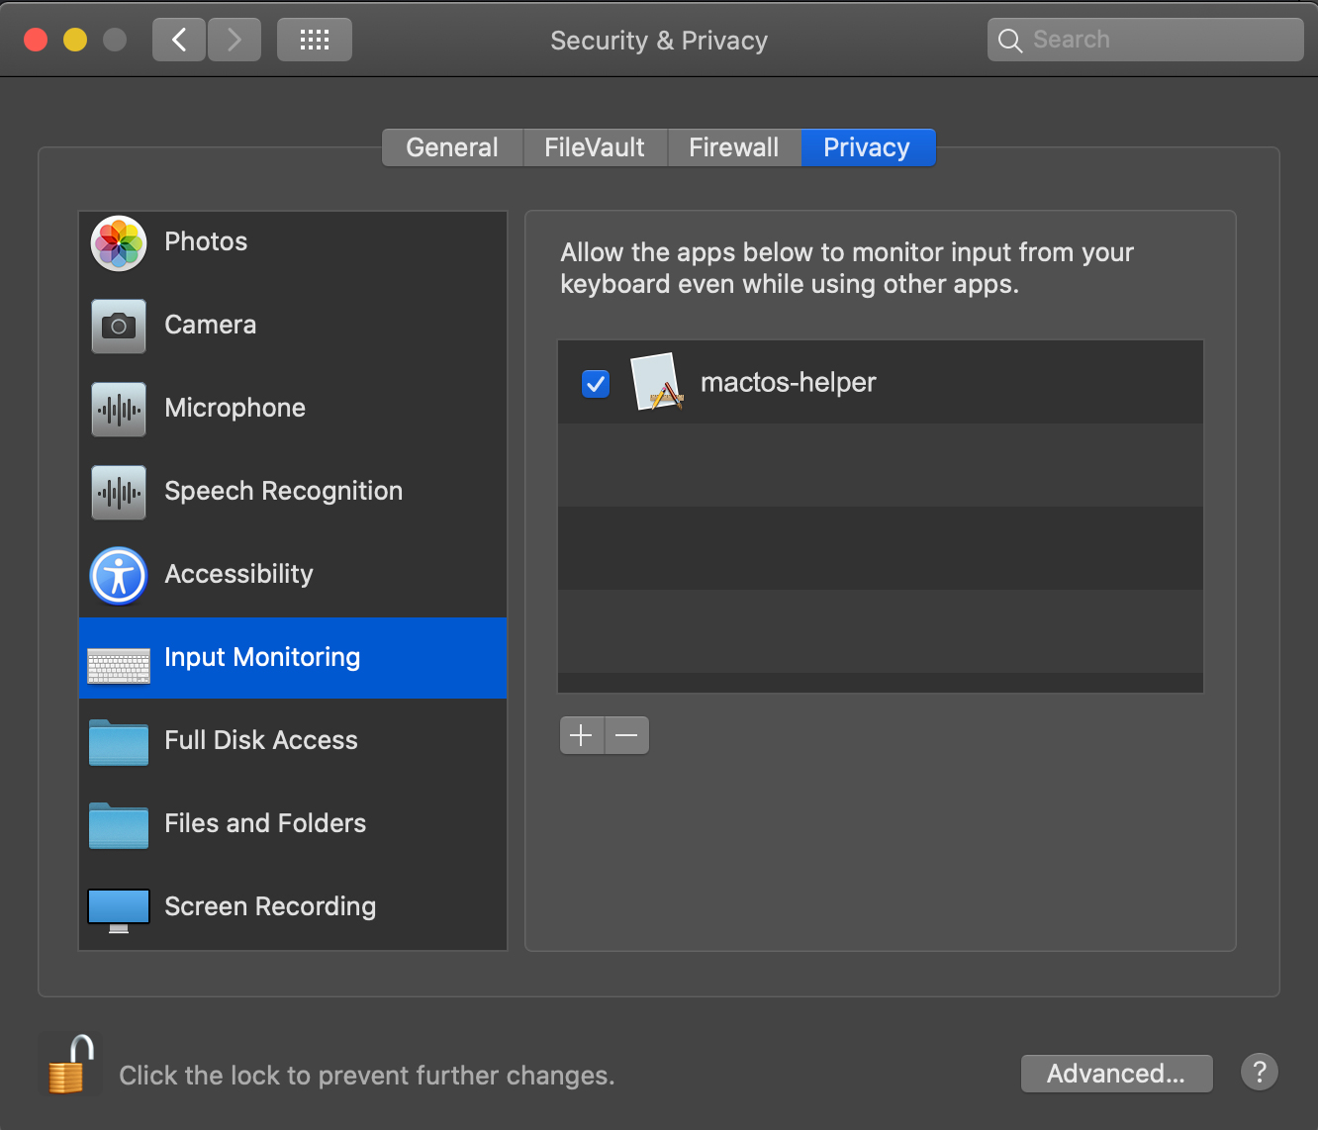
Task: Switch to the General tab
Action: click(452, 147)
